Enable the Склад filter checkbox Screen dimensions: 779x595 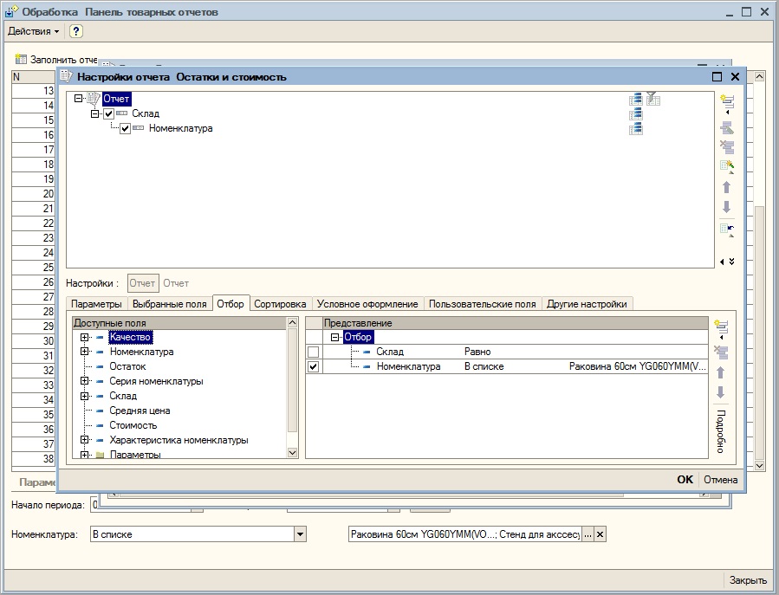coord(314,352)
